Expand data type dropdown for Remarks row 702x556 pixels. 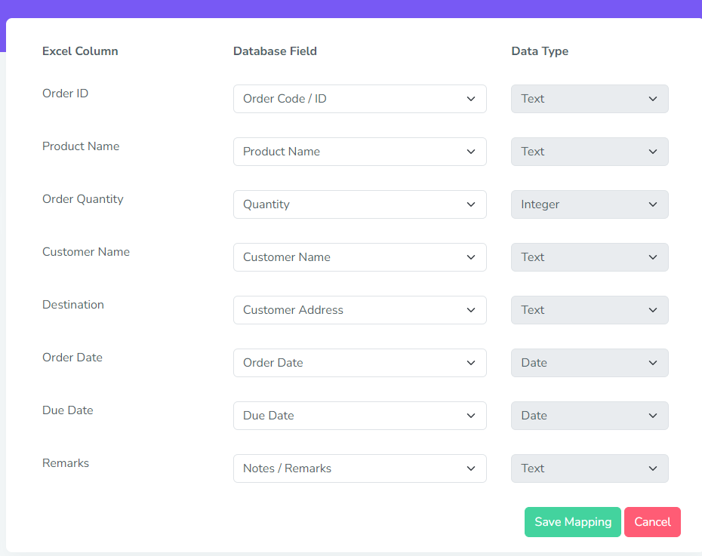pyautogui.click(x=589, y=468)
